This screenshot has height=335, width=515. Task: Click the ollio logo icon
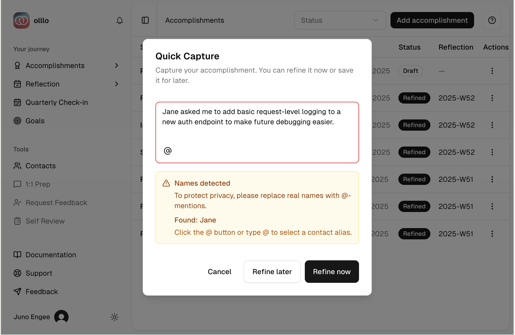coord(21,20)
